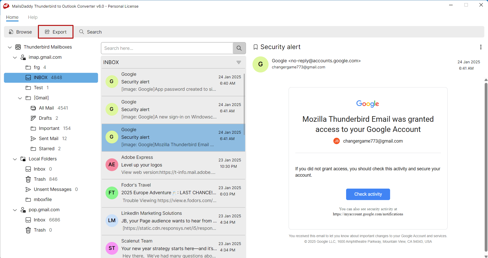Open the Drafts folder
Screen dimensions: 488x258
(45, 118)
